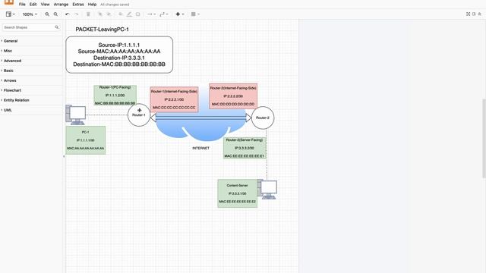Select the PC-1 computer icon
Screen dimensions: 486x273
[x=76, y=115]
